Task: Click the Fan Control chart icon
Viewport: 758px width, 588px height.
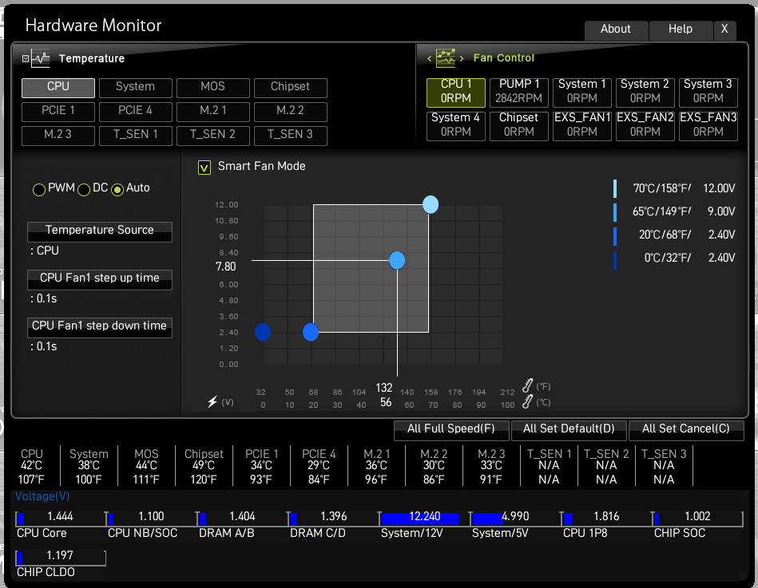Action: tap(446, 58)
